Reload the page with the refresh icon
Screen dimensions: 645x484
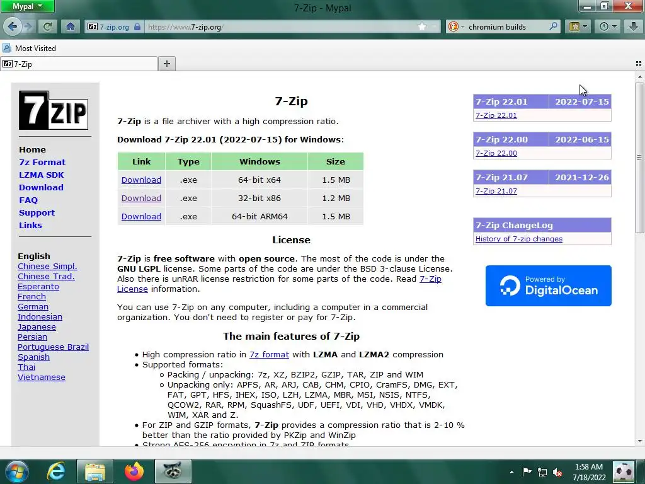tap(47, 26)
